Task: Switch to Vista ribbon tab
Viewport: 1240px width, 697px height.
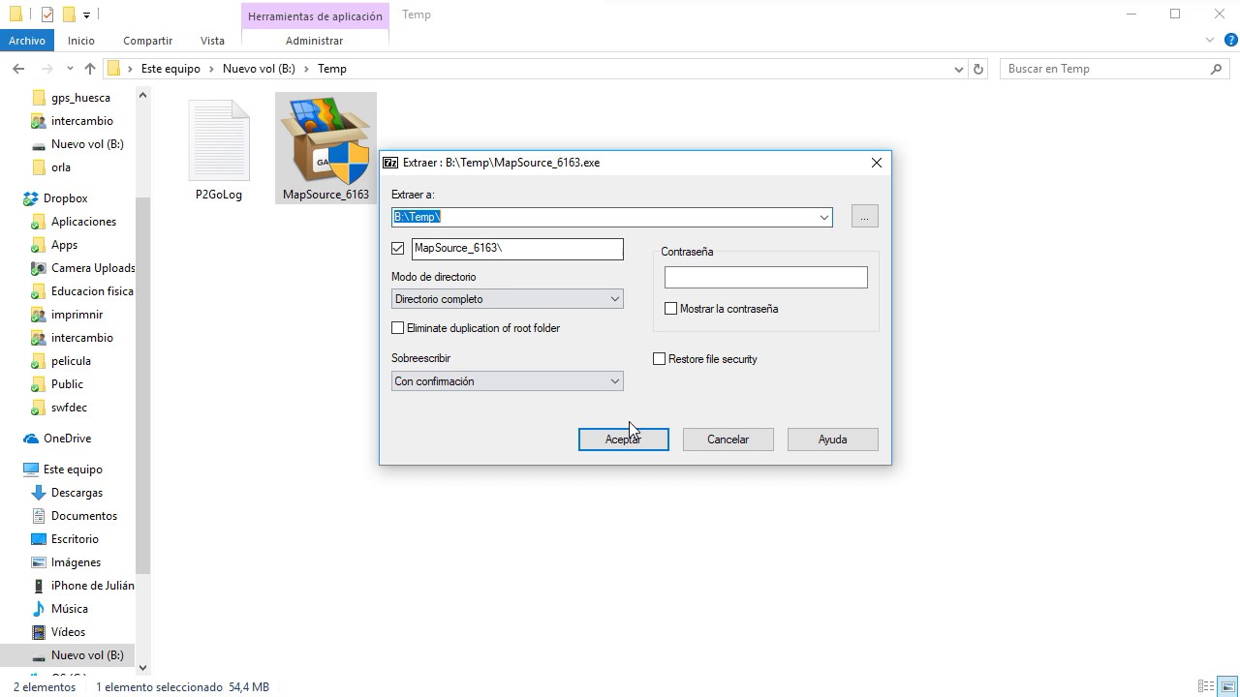Action: coord(212,41)
